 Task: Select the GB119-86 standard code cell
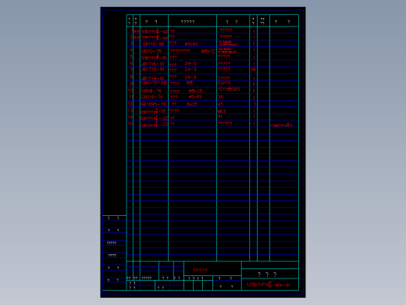(x=153, y=44)
